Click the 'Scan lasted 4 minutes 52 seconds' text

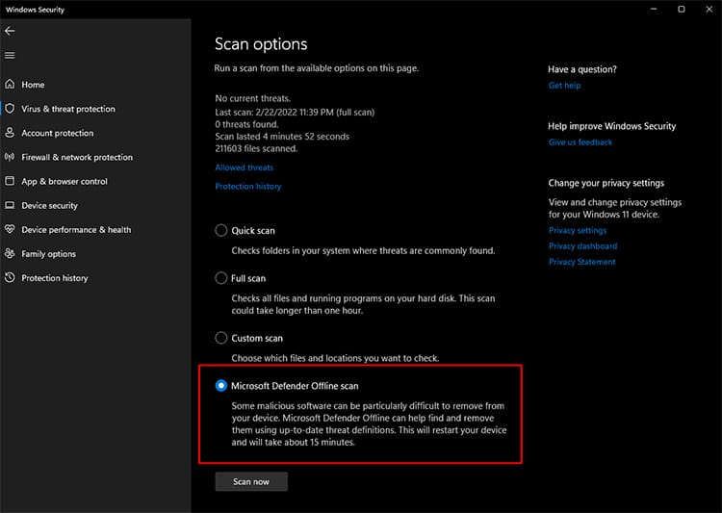tap(282, 137)
